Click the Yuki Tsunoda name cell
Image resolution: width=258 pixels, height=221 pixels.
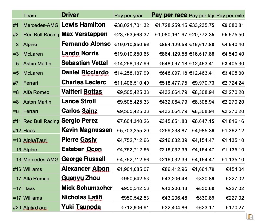pos(87,207)
